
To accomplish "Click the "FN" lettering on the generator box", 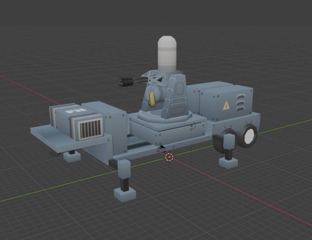I will tap(76, 110).
